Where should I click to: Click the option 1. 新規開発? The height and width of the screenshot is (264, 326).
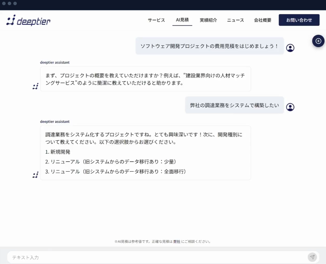58,152
